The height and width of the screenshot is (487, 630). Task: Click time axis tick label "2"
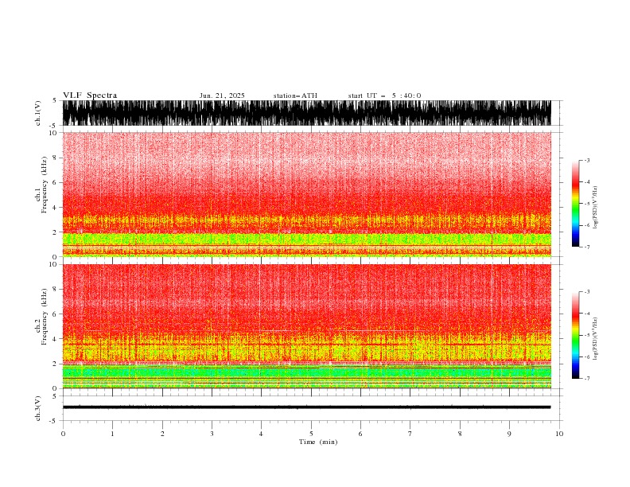[x=162, y=434]
